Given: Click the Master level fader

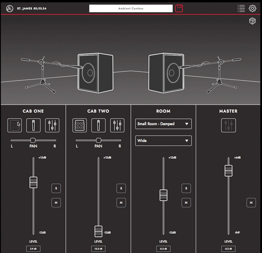Looking at the screenshot, I should 228,171.
